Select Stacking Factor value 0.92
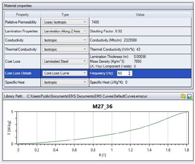 click(x=119, y=31)
